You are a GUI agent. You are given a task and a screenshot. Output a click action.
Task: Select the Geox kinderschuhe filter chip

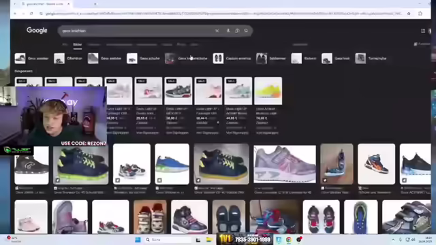[186, 59]
